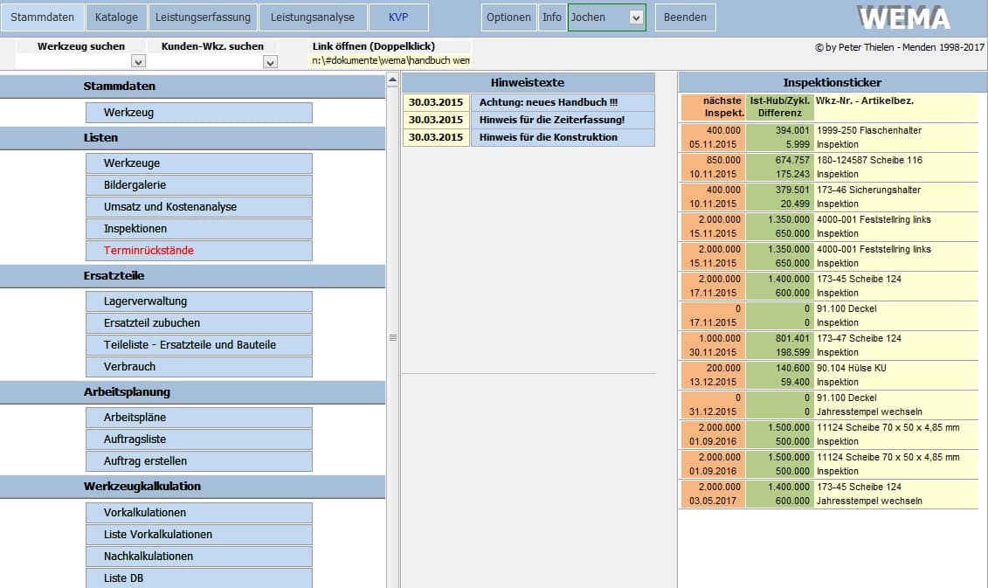
Task: Open the Leistungserfassung tab
Action: point(202,17)
